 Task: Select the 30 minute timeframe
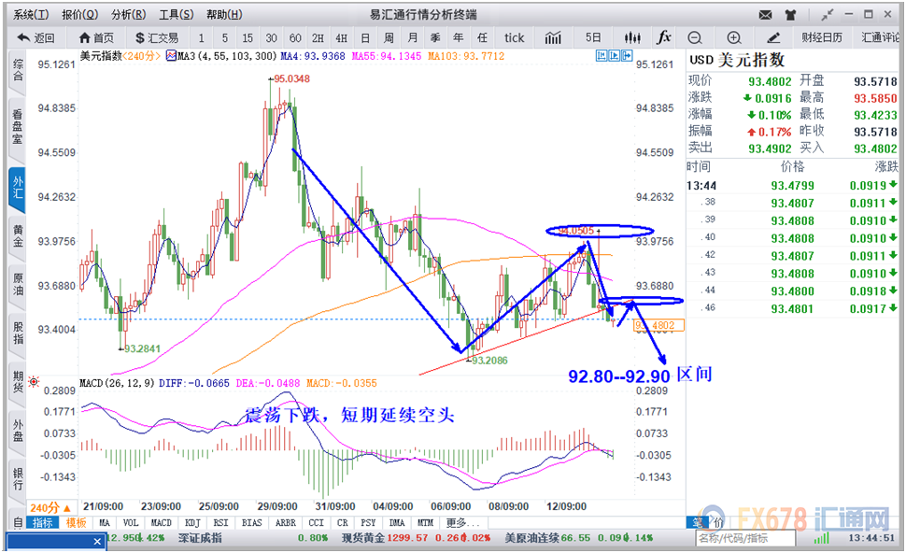coord(272,38)
